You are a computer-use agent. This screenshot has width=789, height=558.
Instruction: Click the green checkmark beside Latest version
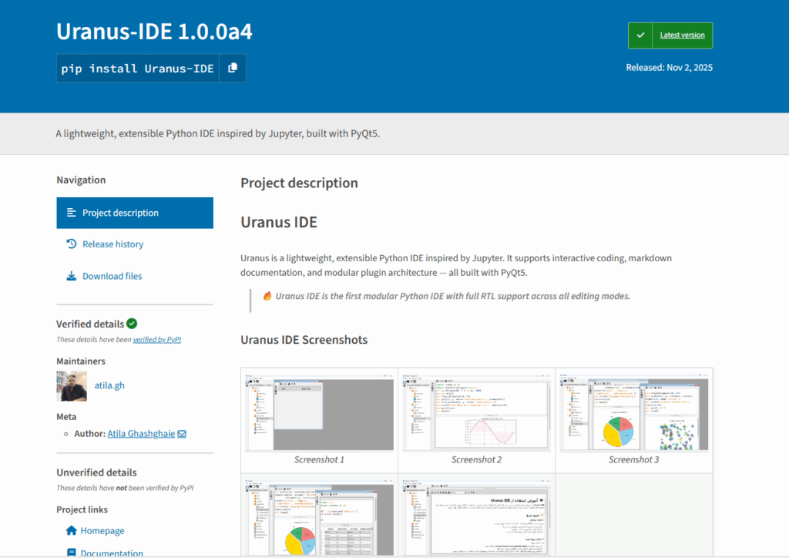[x=640, y=35]
